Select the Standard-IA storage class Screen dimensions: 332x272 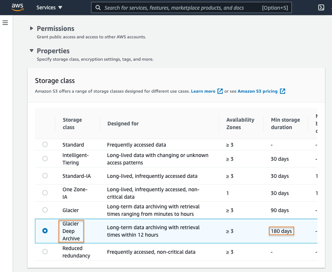coord(45,176)
